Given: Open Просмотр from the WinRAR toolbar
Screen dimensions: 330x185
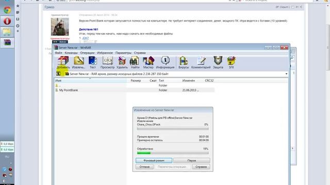Looking at the screenshot, I should pyautogui.click(x=108, y=63).
